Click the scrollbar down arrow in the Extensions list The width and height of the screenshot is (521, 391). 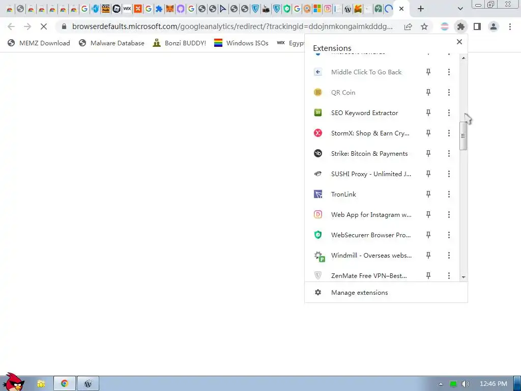(464, 277)
